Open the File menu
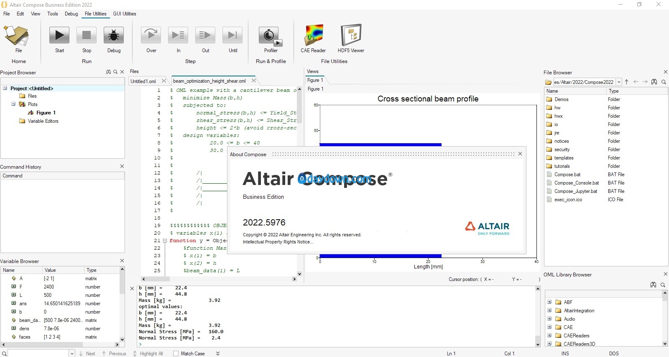The width and height of the screenshot is (669, 357). 7,14
